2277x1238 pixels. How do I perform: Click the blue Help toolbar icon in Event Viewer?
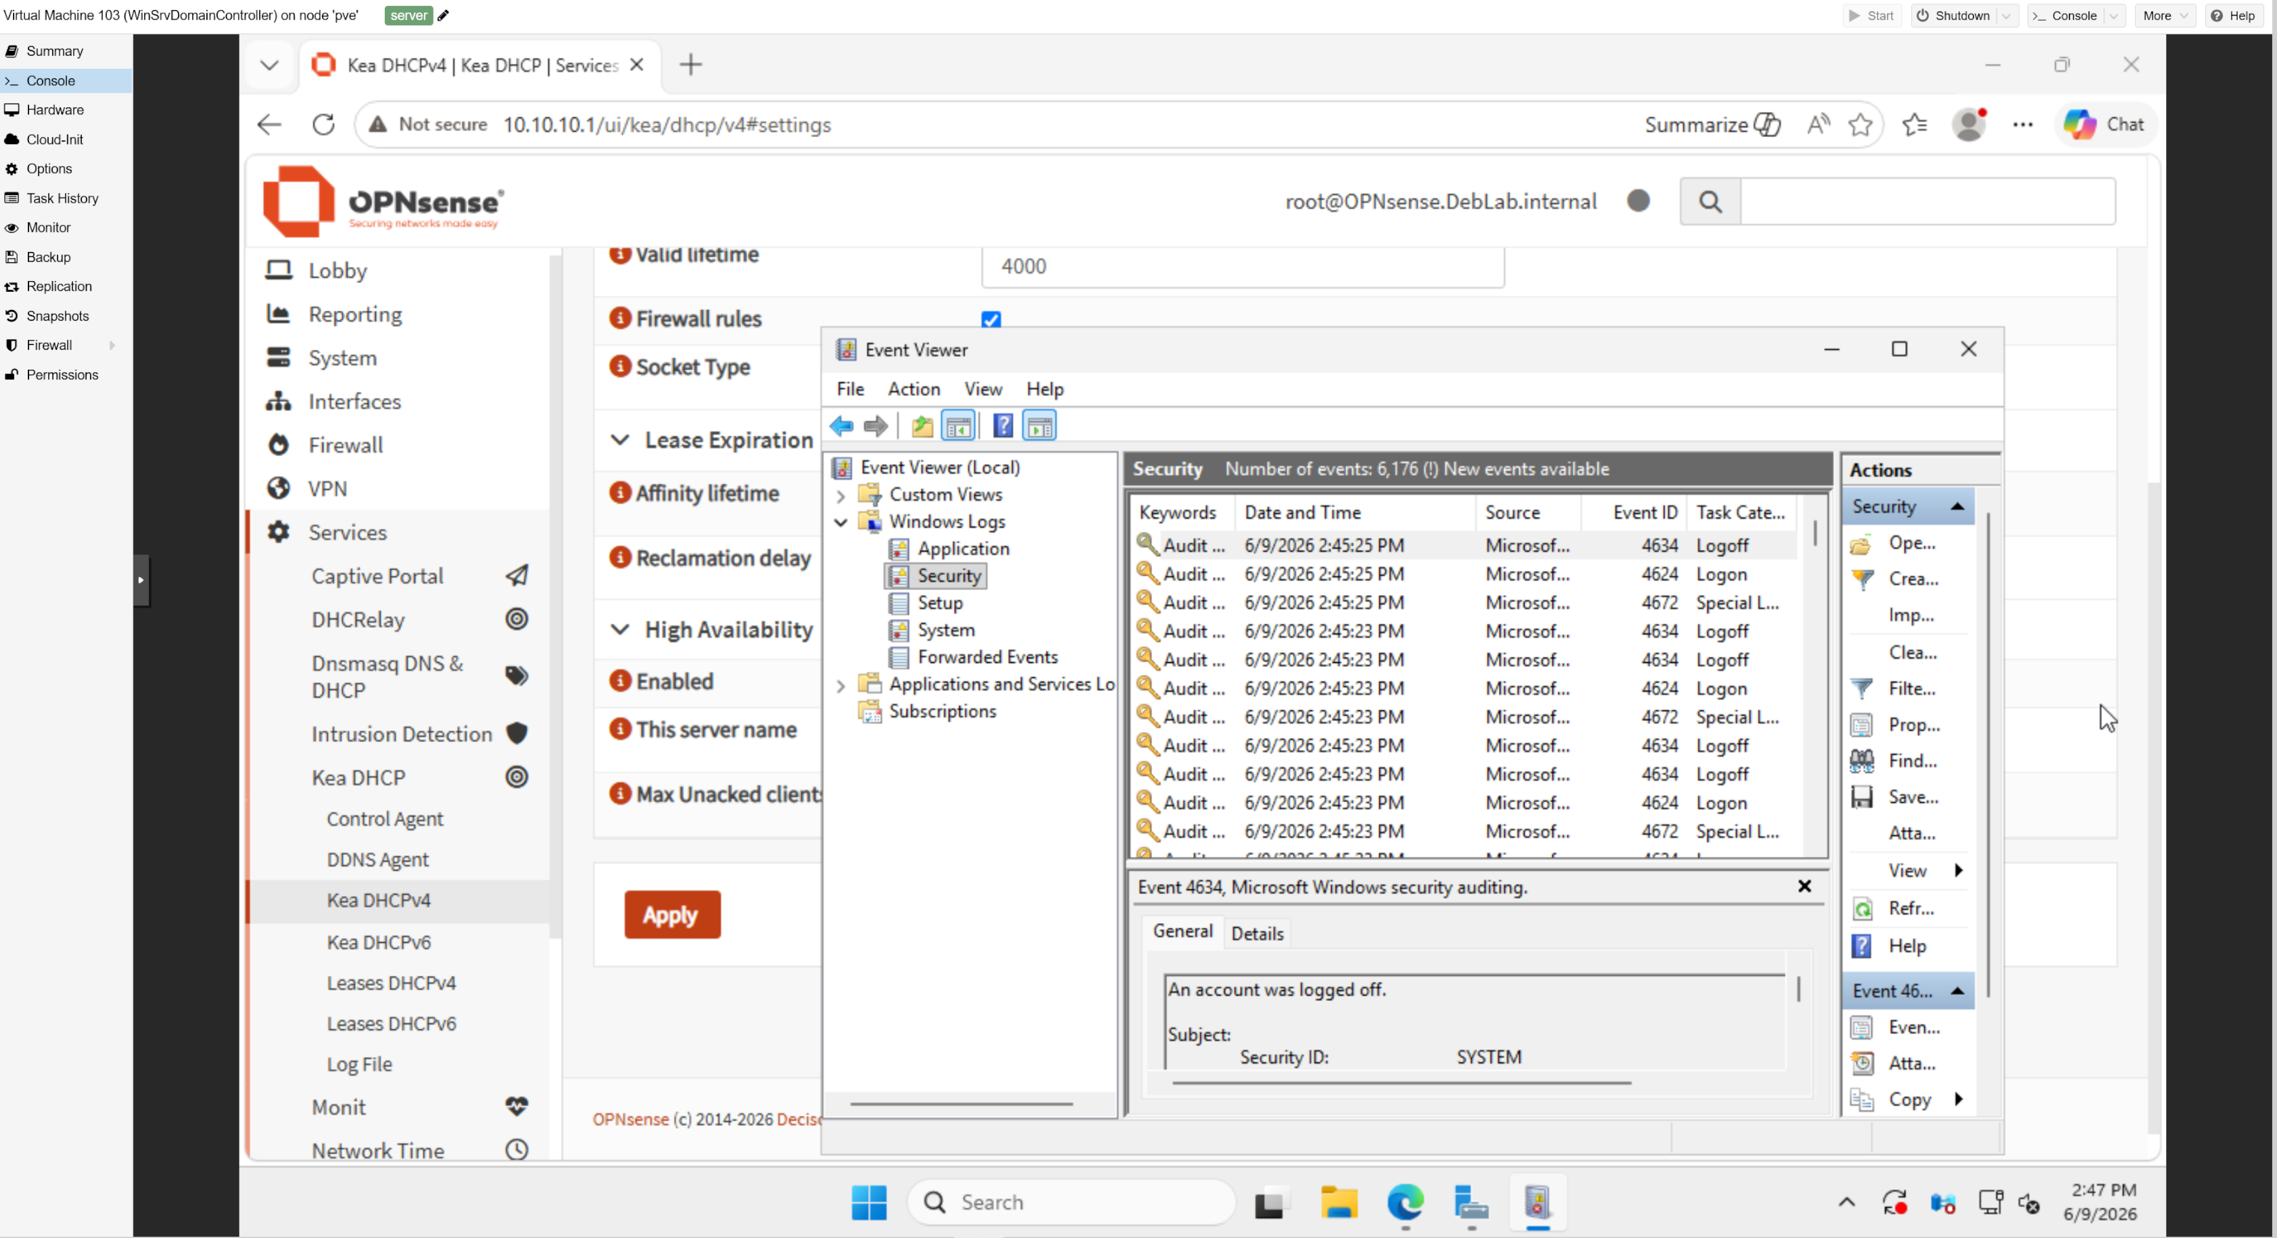[1002, 426]
